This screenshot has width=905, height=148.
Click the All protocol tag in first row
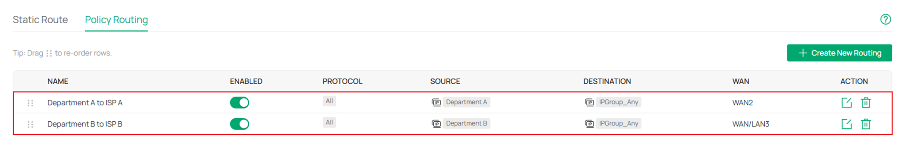click(329, 101)
